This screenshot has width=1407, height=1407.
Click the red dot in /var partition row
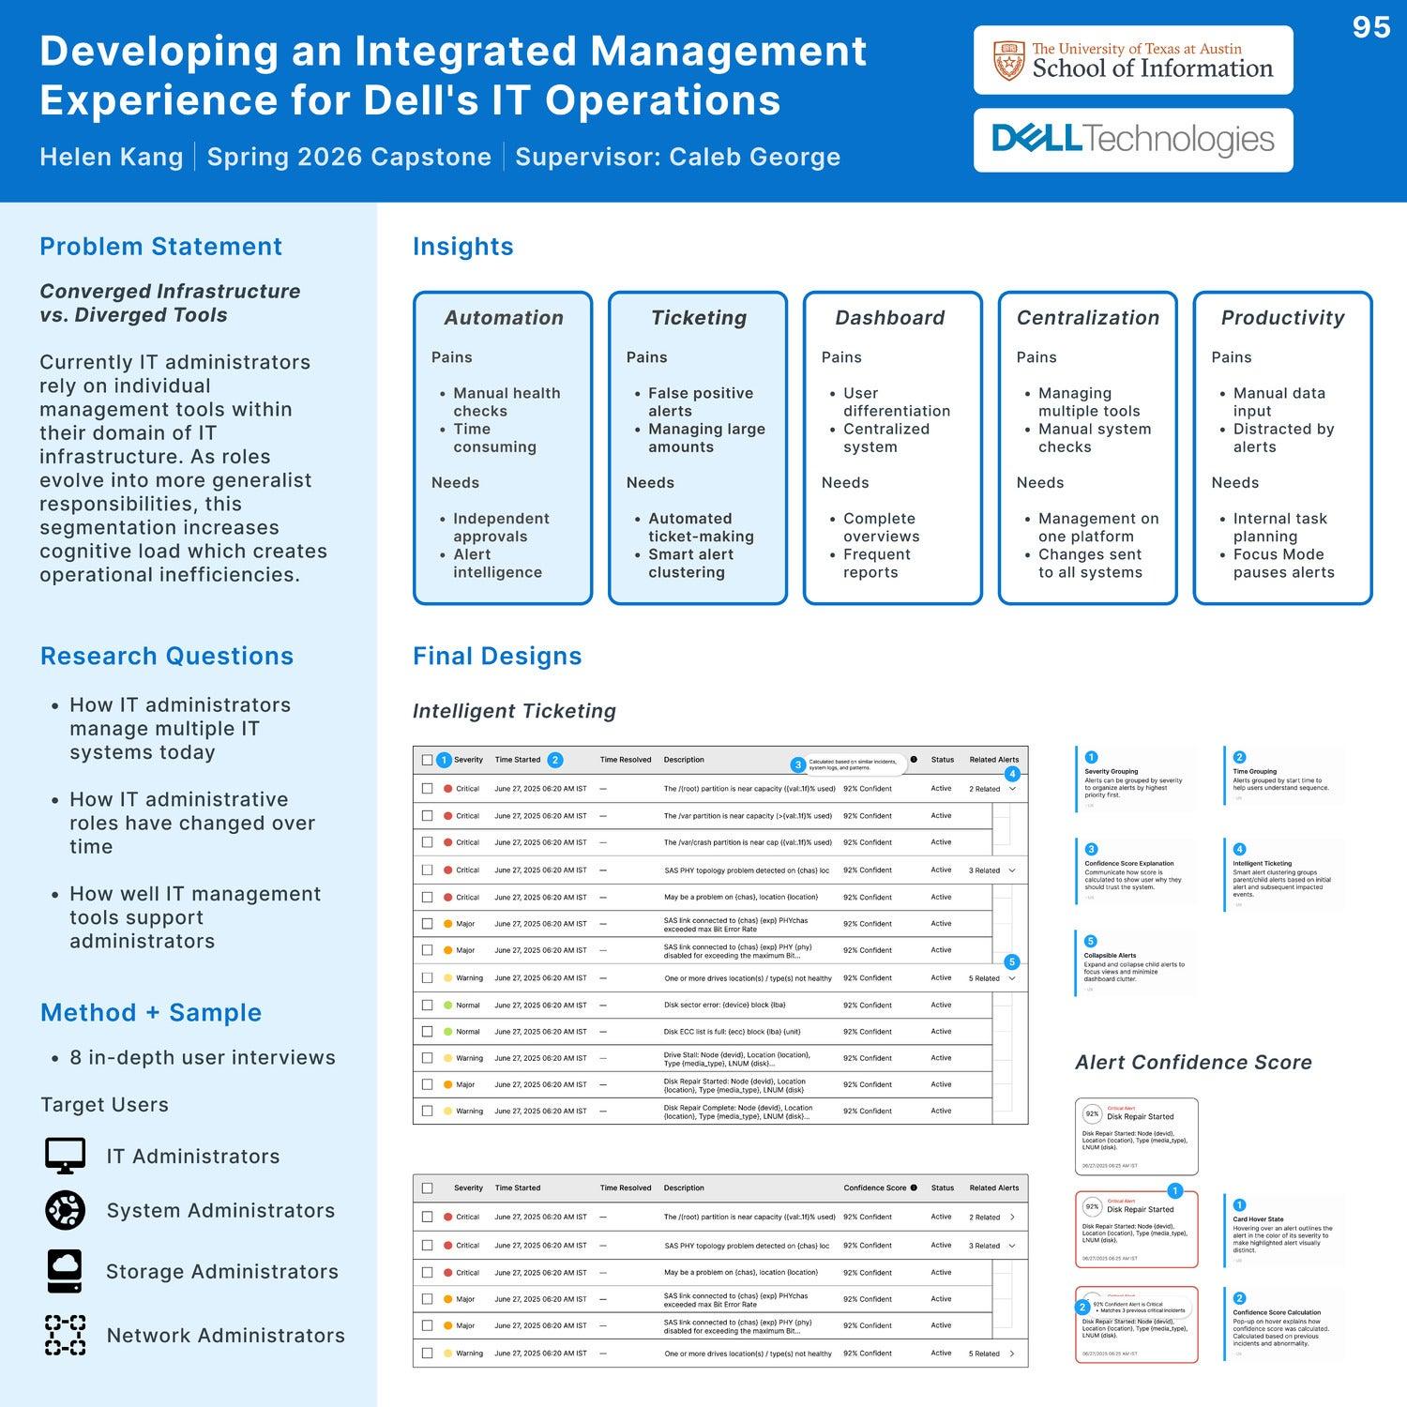point(447,816)
